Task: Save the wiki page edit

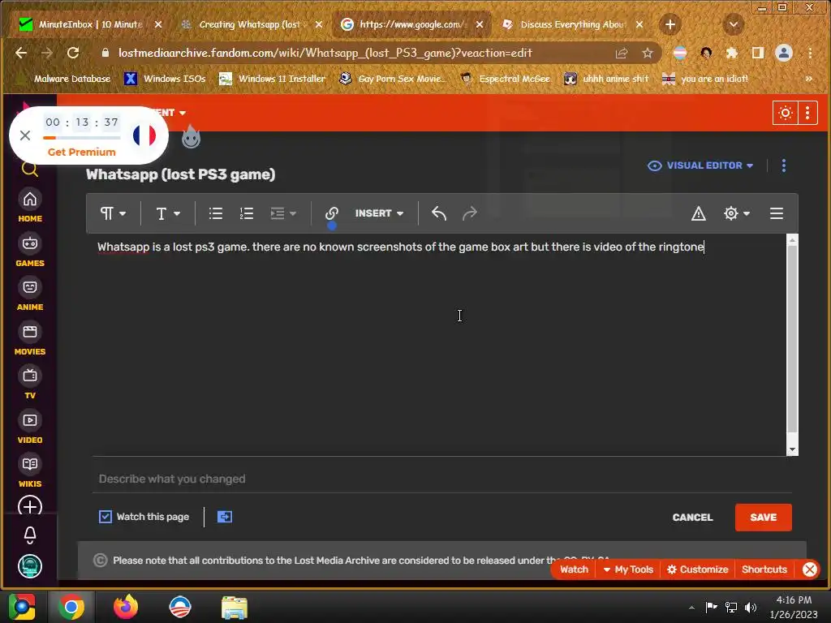Action: click(x=763, y=518)
